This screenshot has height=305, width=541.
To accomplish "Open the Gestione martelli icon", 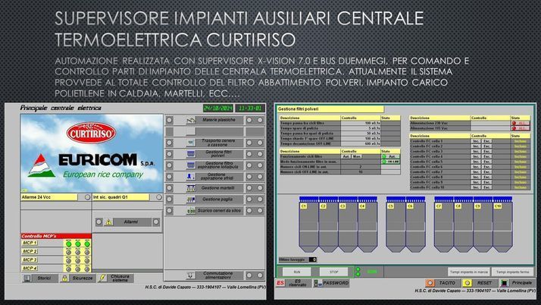I will 191,188.
